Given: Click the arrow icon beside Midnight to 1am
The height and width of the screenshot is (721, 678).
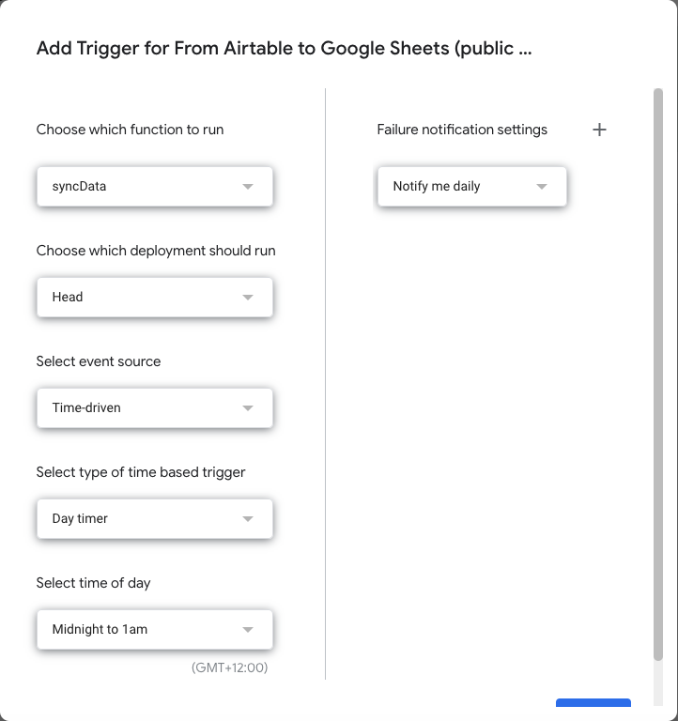Looking at the screenshot, I should [248, 630].
